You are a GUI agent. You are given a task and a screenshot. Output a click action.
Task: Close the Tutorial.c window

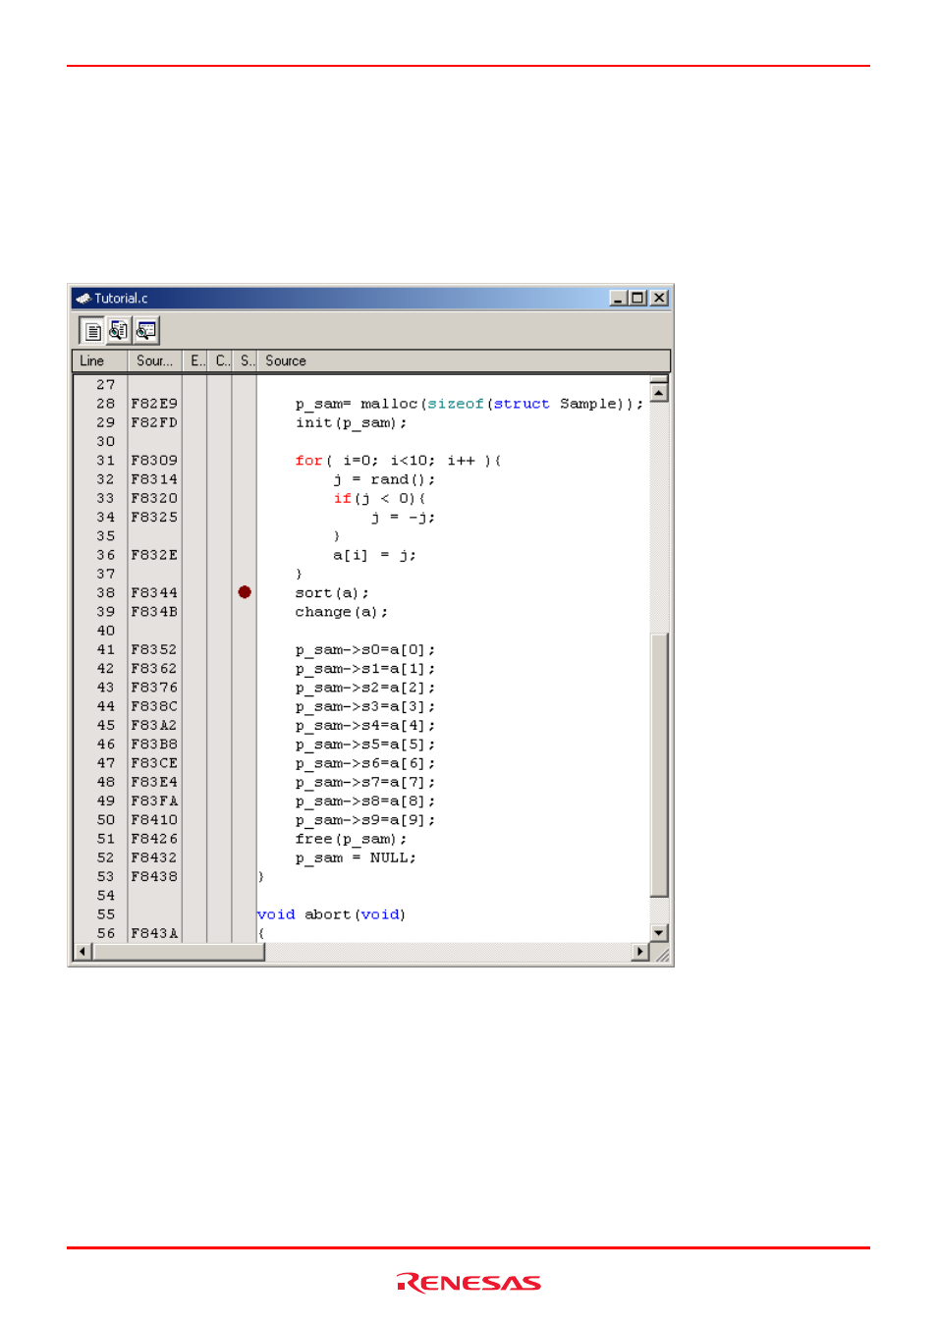tap(659, 298)
